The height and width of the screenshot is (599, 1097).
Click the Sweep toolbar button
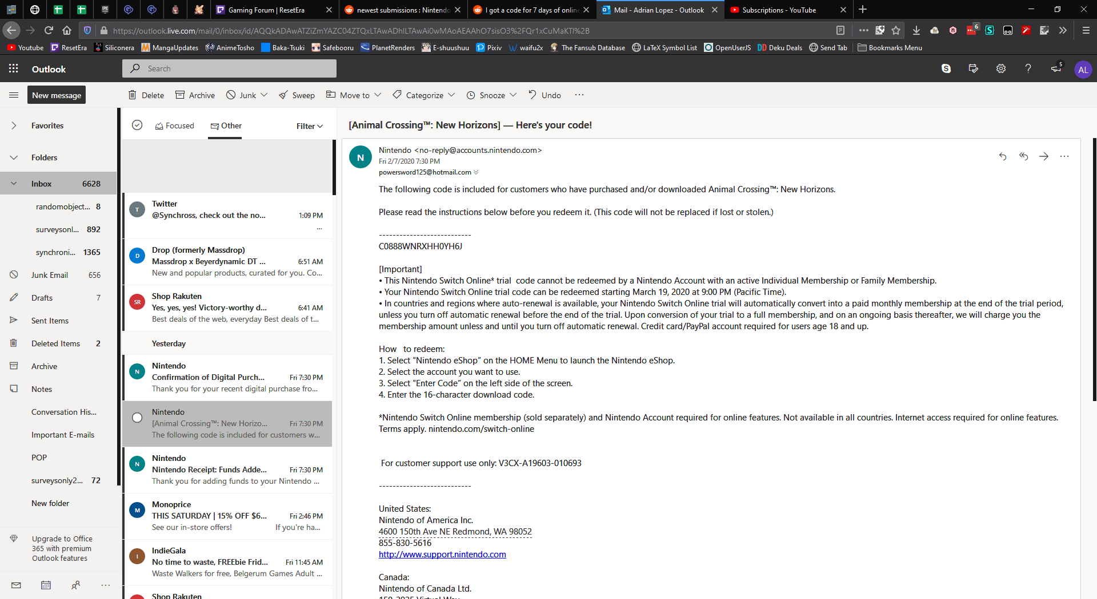point(297,95)
